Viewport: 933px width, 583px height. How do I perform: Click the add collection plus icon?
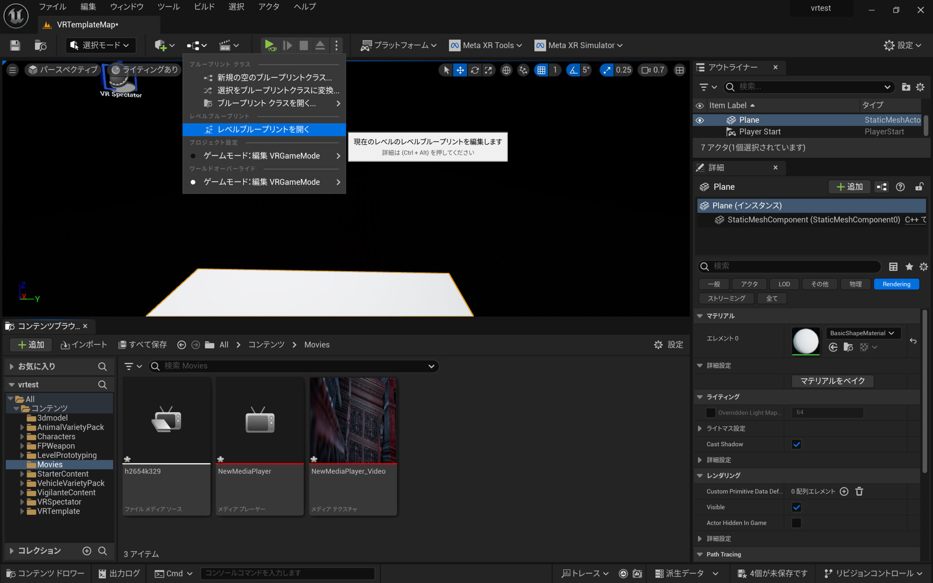(x=87, y=551)
